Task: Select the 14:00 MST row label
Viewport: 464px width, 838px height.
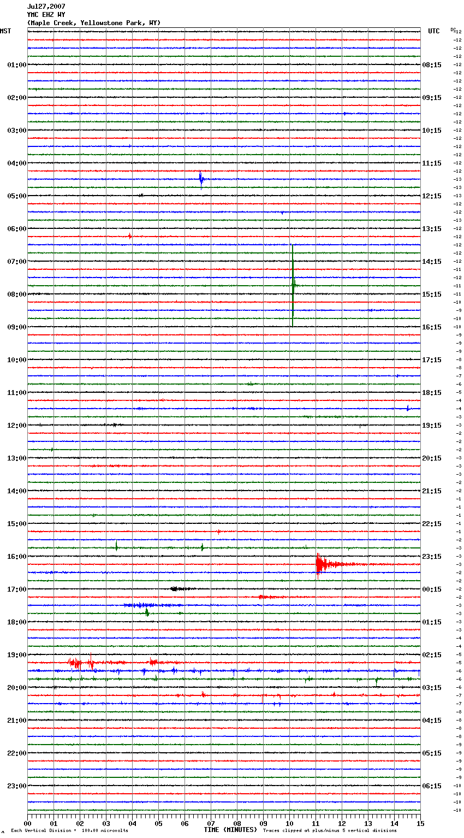Action: pos(17,491)
